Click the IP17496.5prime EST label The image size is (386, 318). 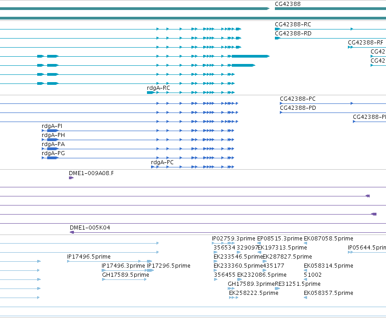pyautogui.click(x=89, y=257)
